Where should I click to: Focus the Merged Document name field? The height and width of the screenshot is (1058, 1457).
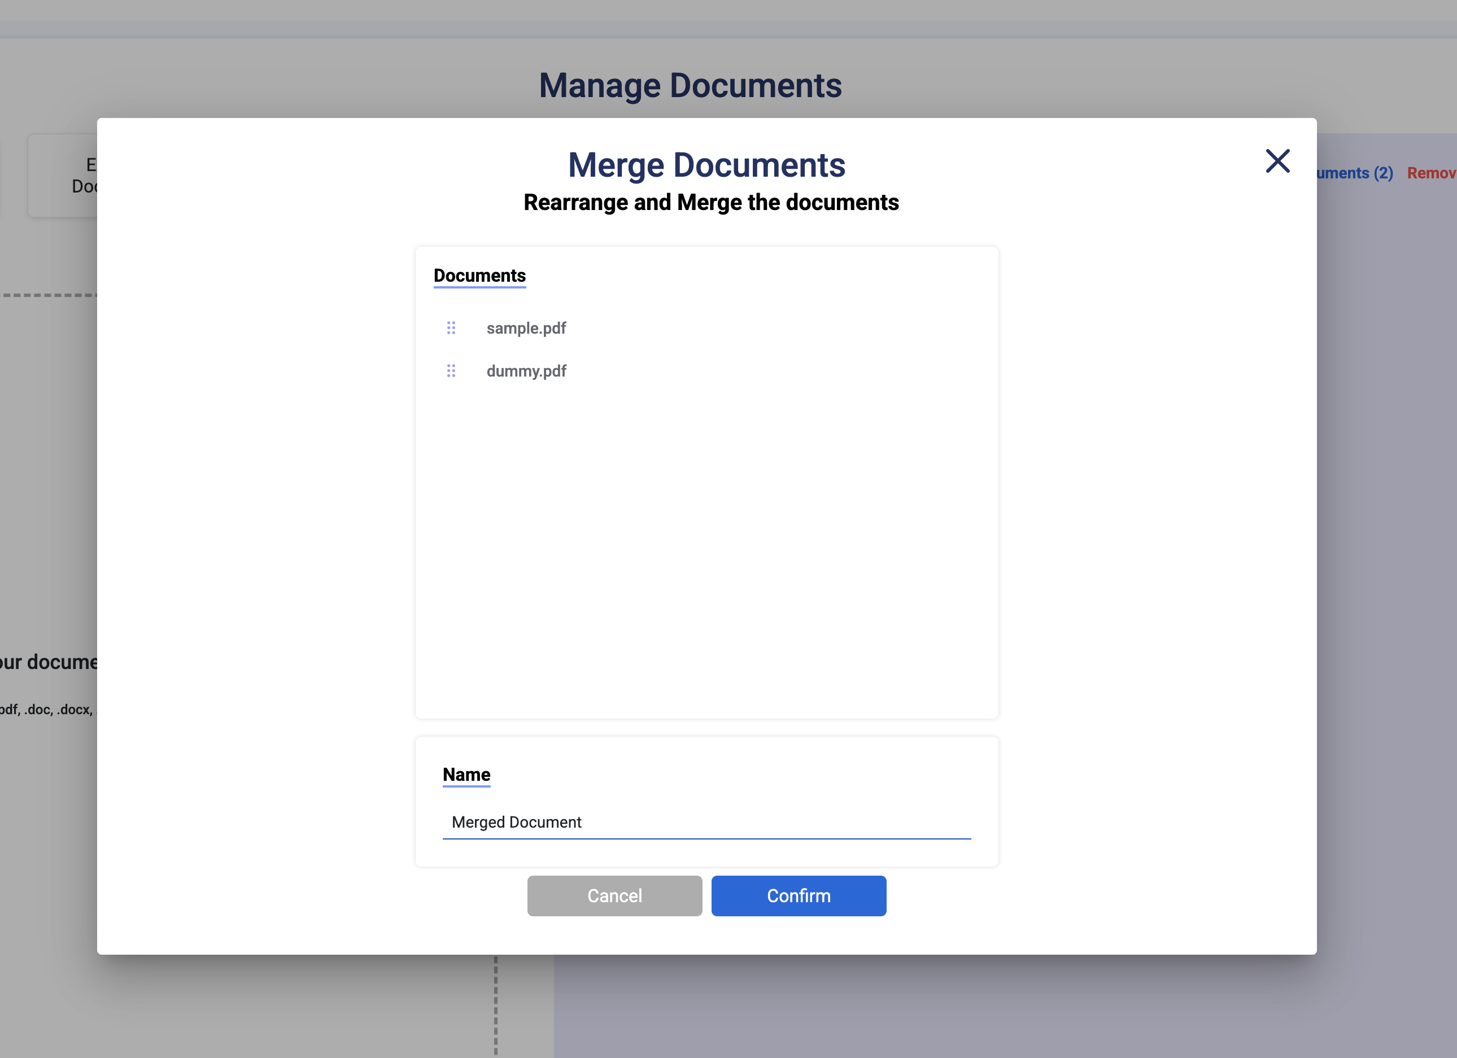706,821
